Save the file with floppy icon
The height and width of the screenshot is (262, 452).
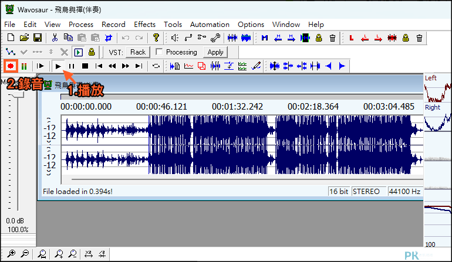pyautogui.click(x=38, y=38)
